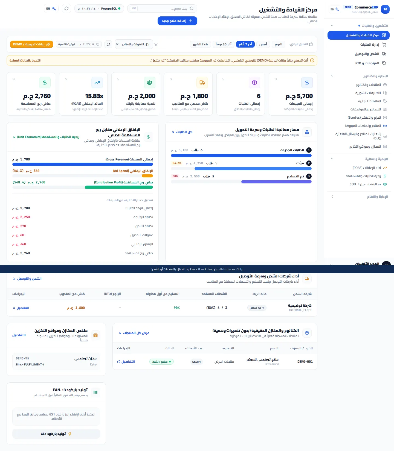Open المخازن ومواقع التخزين in sidebar
This screenshot has height=451, width=394.
pos(358,147)
